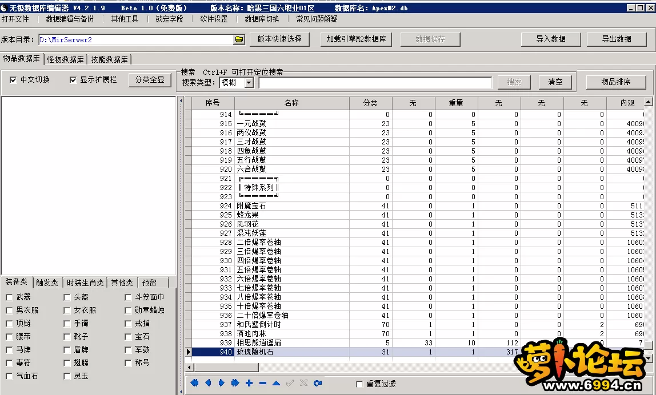
Task: Click the application icon in title bar
Action: [x=4, y=8]
